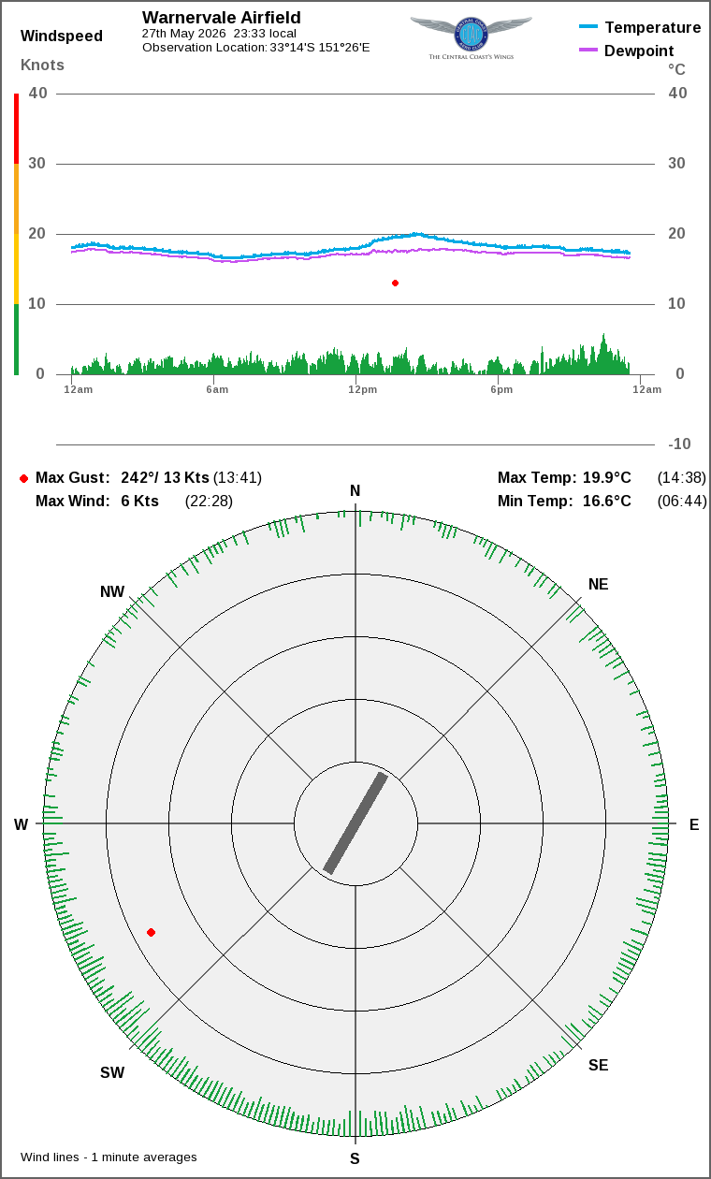The image size is (711, 1179).
Task: Click the Min Temp value 16.6°C
Action: coord(606,502)
